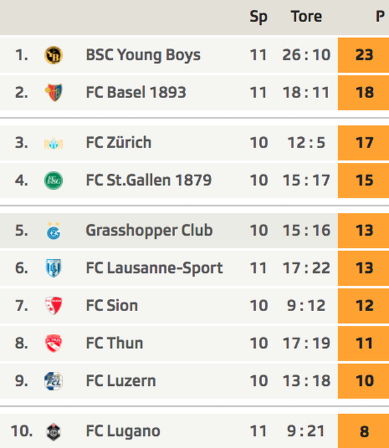This screenshot has height=448, width=389.
Task: Click the orange 23 points cell
Action: coord(364,55)
